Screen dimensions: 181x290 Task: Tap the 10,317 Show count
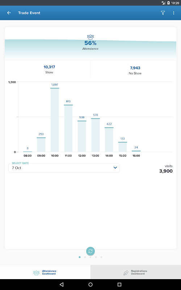point(49,67)
